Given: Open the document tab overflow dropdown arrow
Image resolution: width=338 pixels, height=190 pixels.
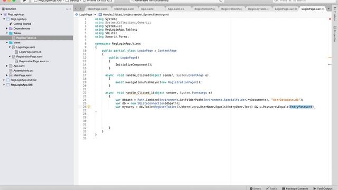Looking at the screenshot, I should coord(328,9).
